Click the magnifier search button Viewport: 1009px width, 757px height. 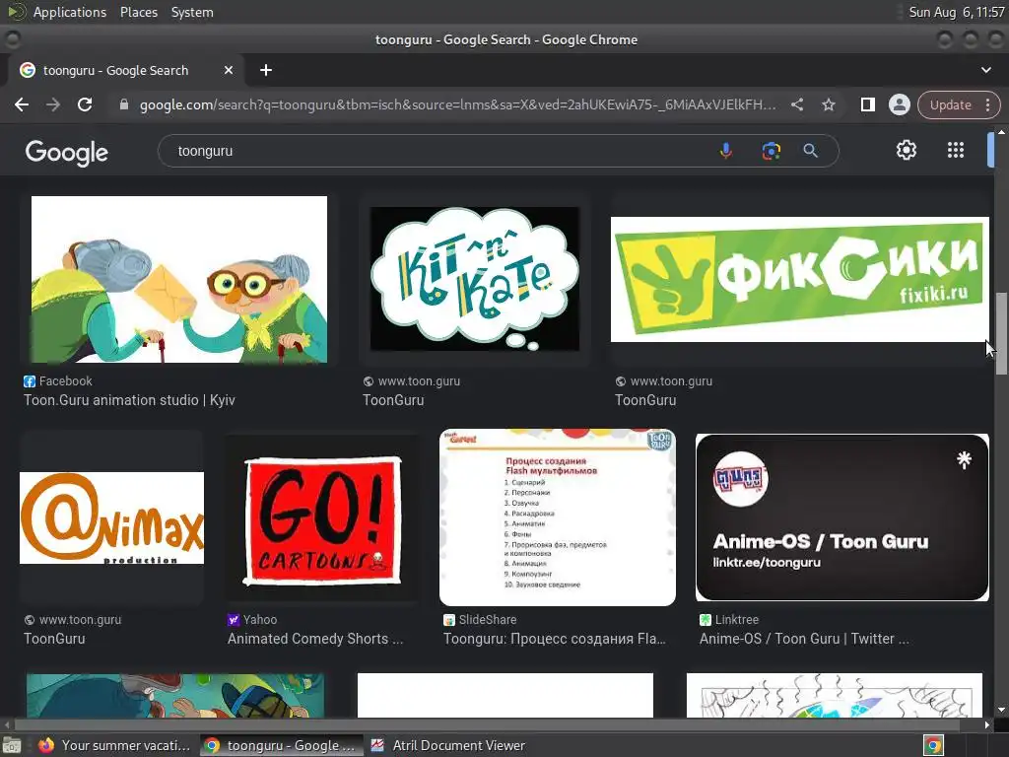[x=811, y=151]
